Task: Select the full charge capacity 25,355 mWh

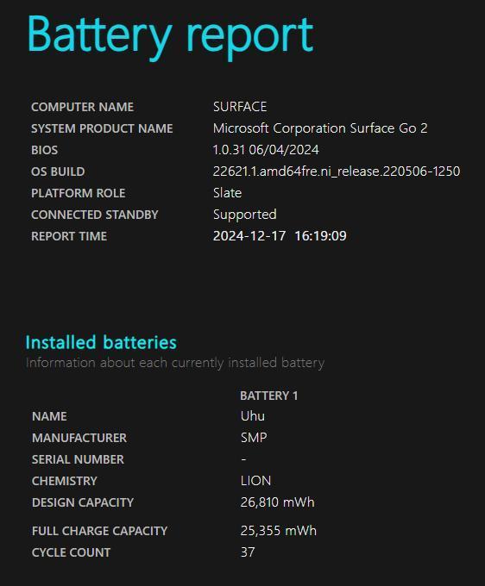Action: [279, 531]
